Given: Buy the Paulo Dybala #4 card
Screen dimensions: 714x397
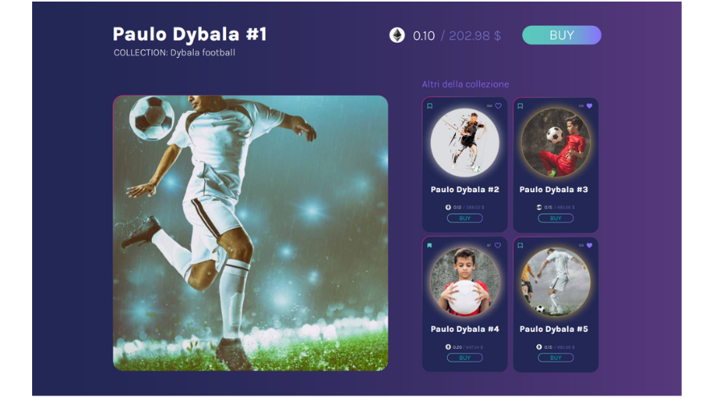Looking at the screenshot, I should tap(465, 358).
